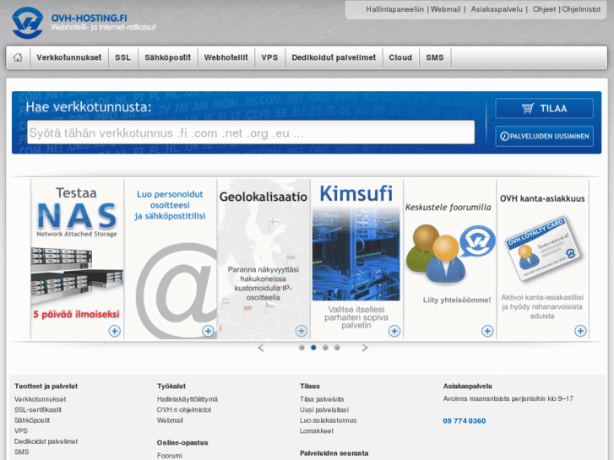The width and height of the screenshot is (614, 460).
Task: Click the previous carousel arrow
Action: (x=261, y=348)
